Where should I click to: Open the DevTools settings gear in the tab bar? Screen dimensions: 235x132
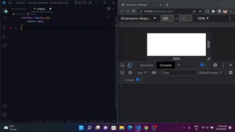coord(215,65)
